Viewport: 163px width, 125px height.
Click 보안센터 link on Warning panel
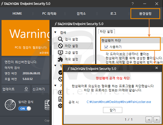[x=44, y=53]
